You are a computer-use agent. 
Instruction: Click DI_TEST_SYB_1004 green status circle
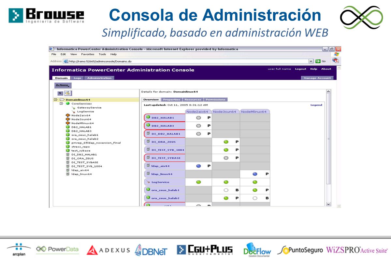pyautogui.click(x=226, y=150)
